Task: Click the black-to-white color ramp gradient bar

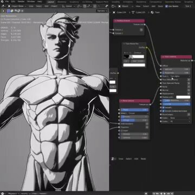Action: (134, 57)
